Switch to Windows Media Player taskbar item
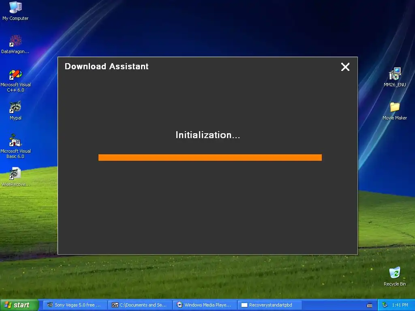This screenshot has height=311, width=415. [205, 305]
